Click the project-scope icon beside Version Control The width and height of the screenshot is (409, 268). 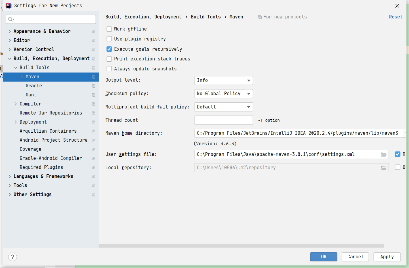[93, 50]
